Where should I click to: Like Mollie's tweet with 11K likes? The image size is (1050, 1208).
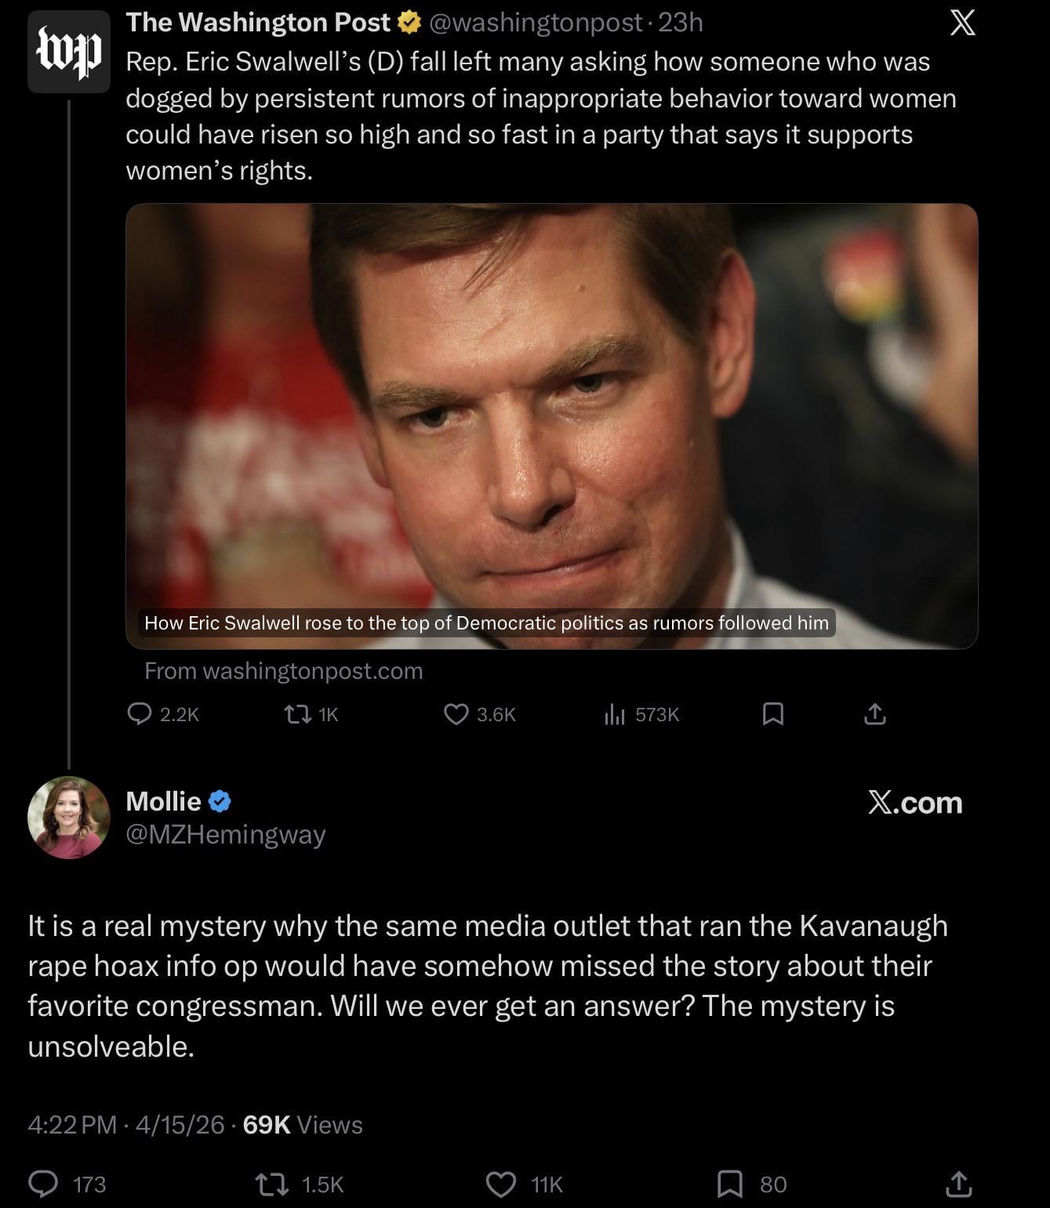(500, 1184)
